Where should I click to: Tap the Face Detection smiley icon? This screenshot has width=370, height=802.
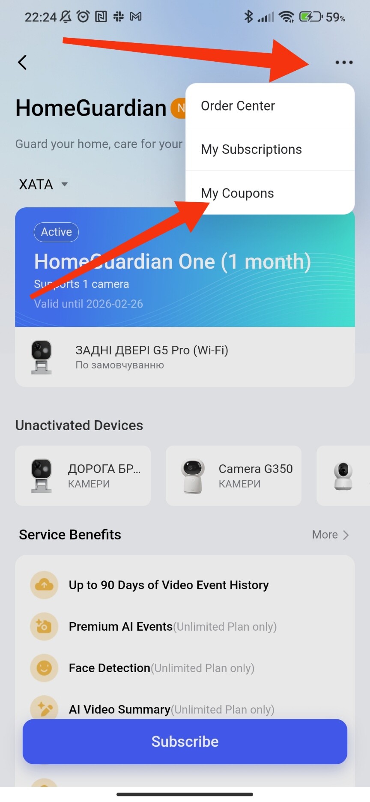[44, 668]
